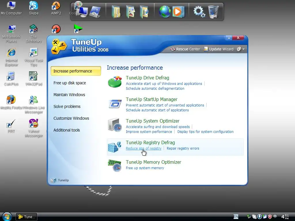Open the settings gear dropdown in TuneUp header
Viewport: 295px width, 221px height.
pyautogui.click(x=241, y=49)
